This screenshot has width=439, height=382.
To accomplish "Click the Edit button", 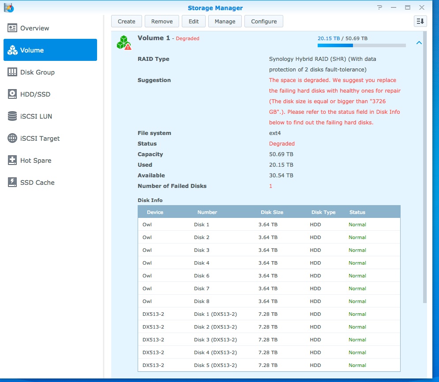I will coord(194,21).
